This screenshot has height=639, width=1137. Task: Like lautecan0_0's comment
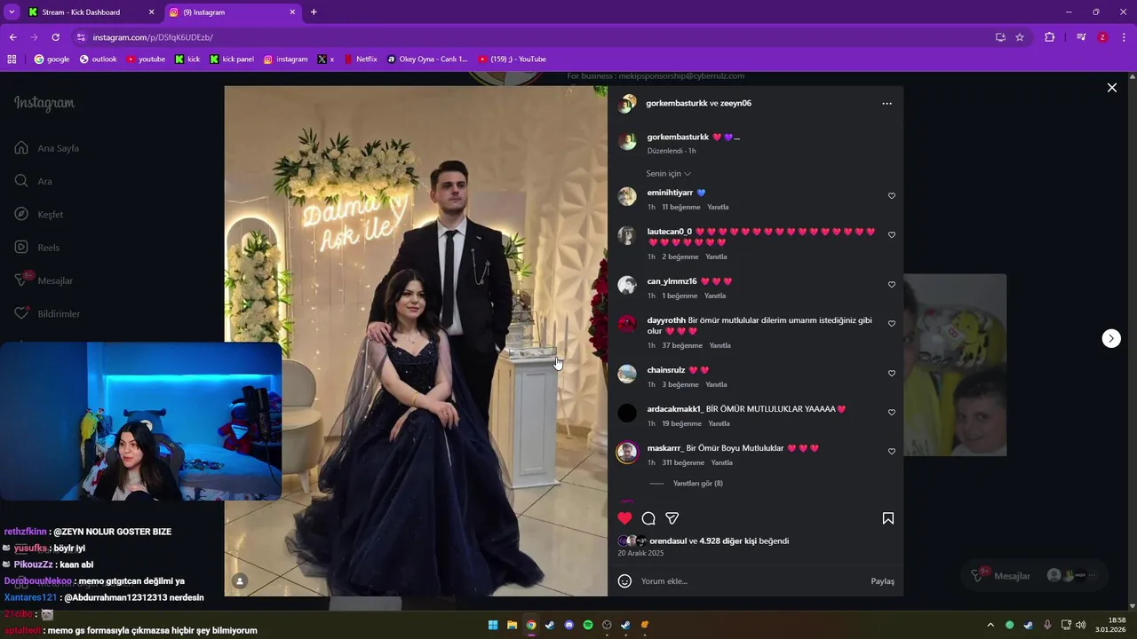pyautogui.click(x=892, y=235)
